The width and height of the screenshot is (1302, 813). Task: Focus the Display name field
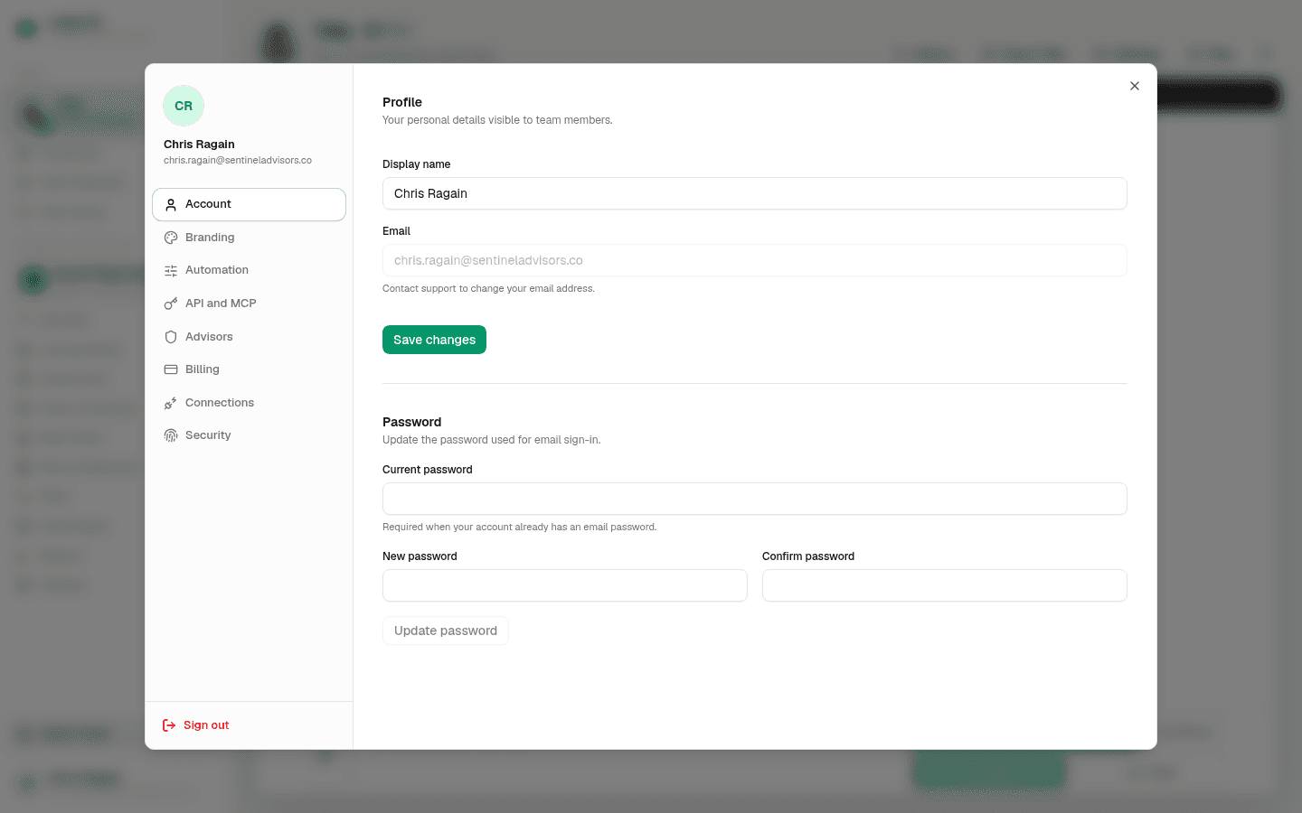(x=755, y=193)
